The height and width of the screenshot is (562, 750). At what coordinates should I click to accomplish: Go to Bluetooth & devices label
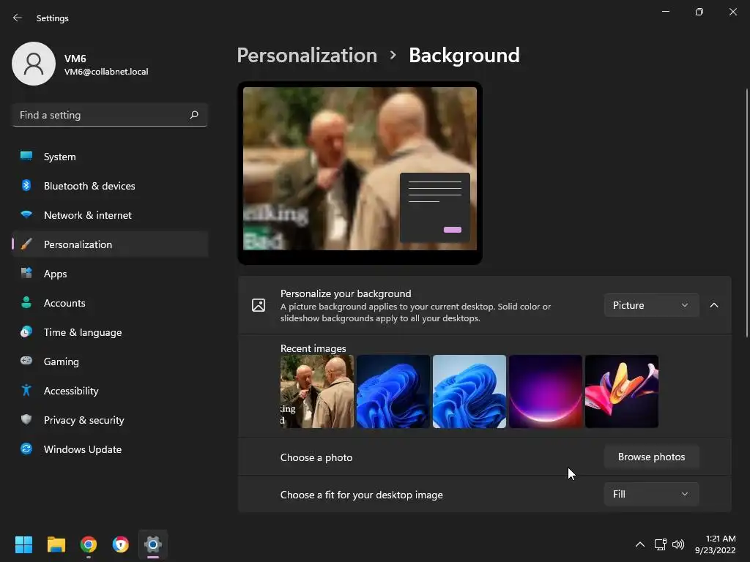click(89, 186)
